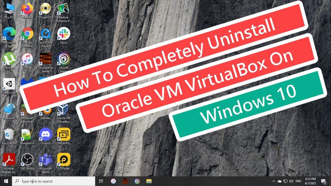Open the Unity Hub desktop shortcut
The image size is (331, 186).
tap(9, 86)
